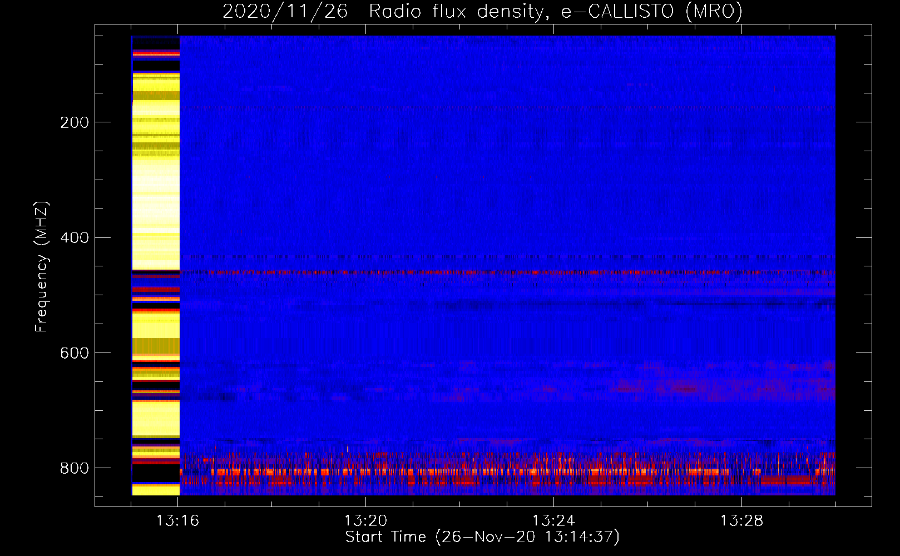
Task: Click the "Start Time (26-Nov-20 13:14:37)" label
Action: 482,537
